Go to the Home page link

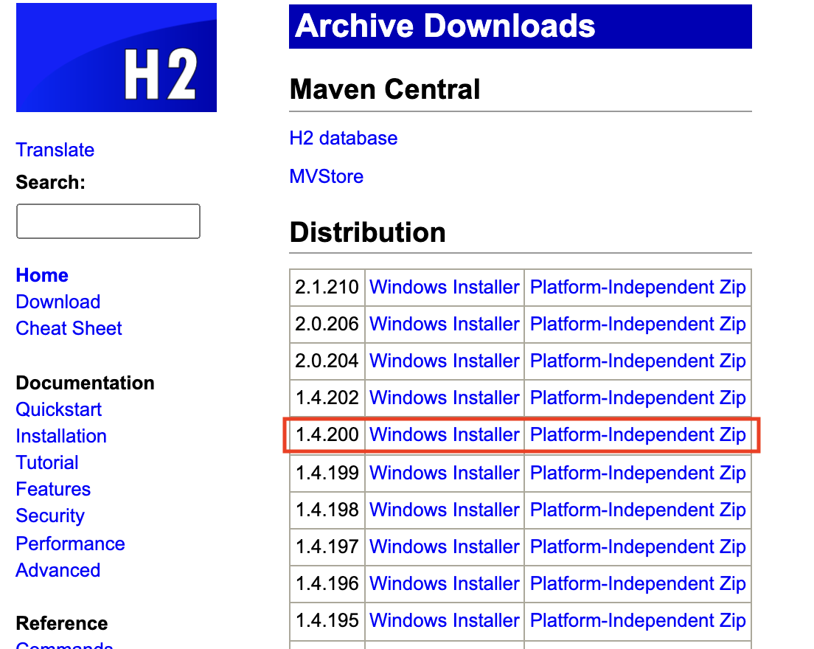tap(42, 275)
